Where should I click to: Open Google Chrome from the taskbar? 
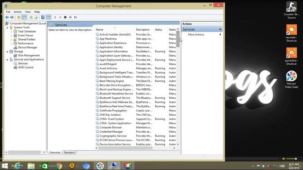(x=59, y=166)
